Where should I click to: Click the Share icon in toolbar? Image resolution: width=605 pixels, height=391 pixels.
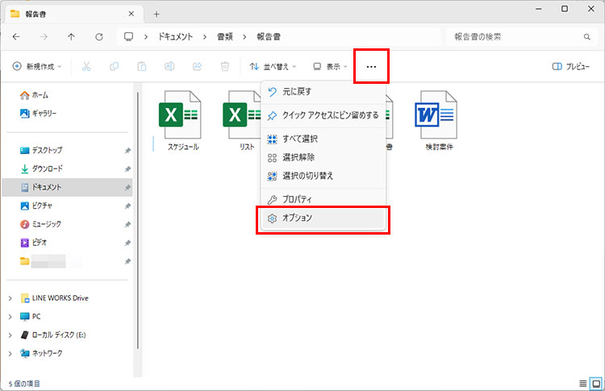tap(197, 67)
